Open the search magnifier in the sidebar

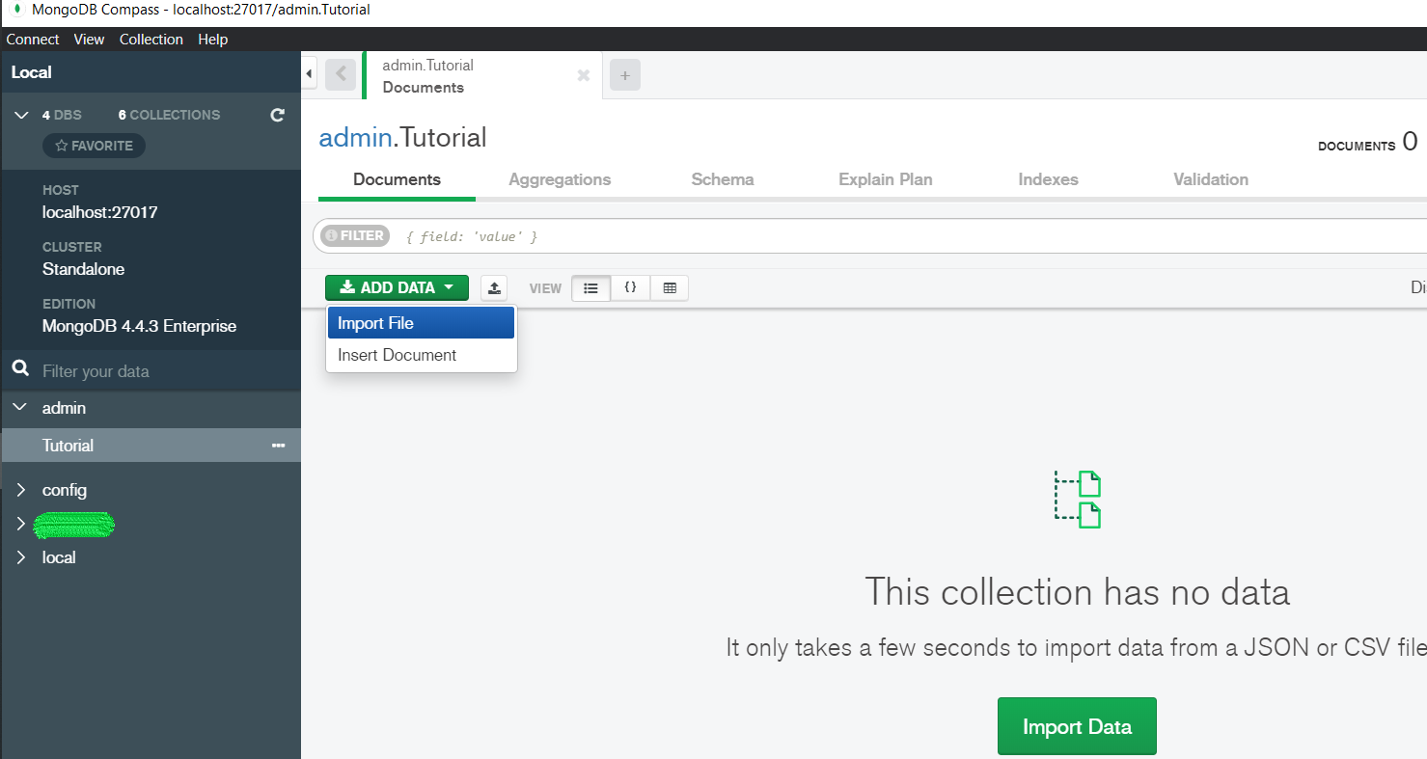(19, 370)
